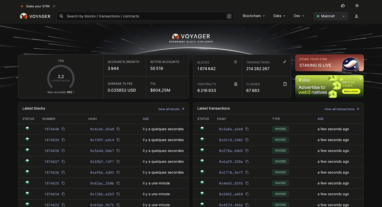Image resolution: width=382 pixels, height=207 pixels.
Task: Click the info icon on slise ad
Action: 361,78
